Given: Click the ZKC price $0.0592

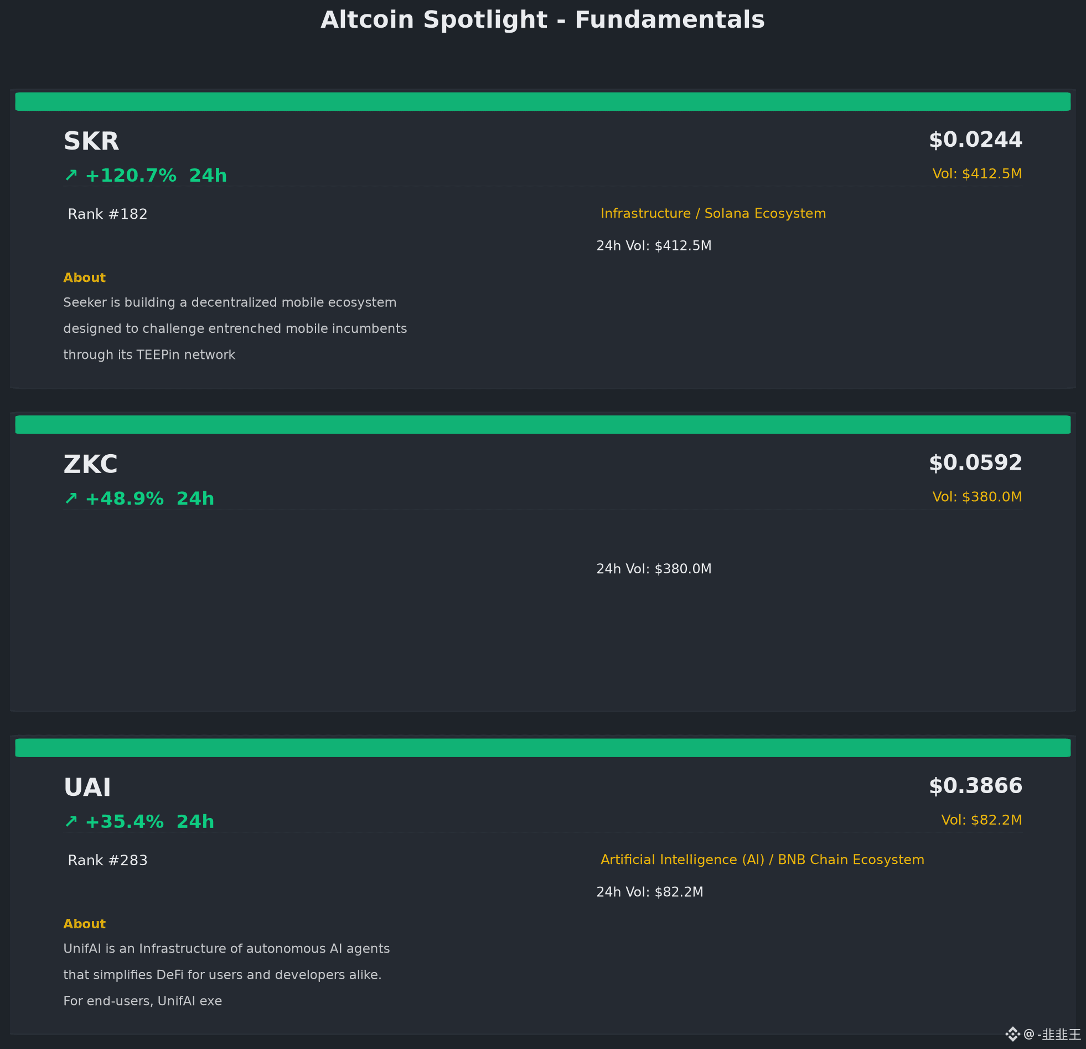Looking at the screenshot, I should (x=975, y=463).
